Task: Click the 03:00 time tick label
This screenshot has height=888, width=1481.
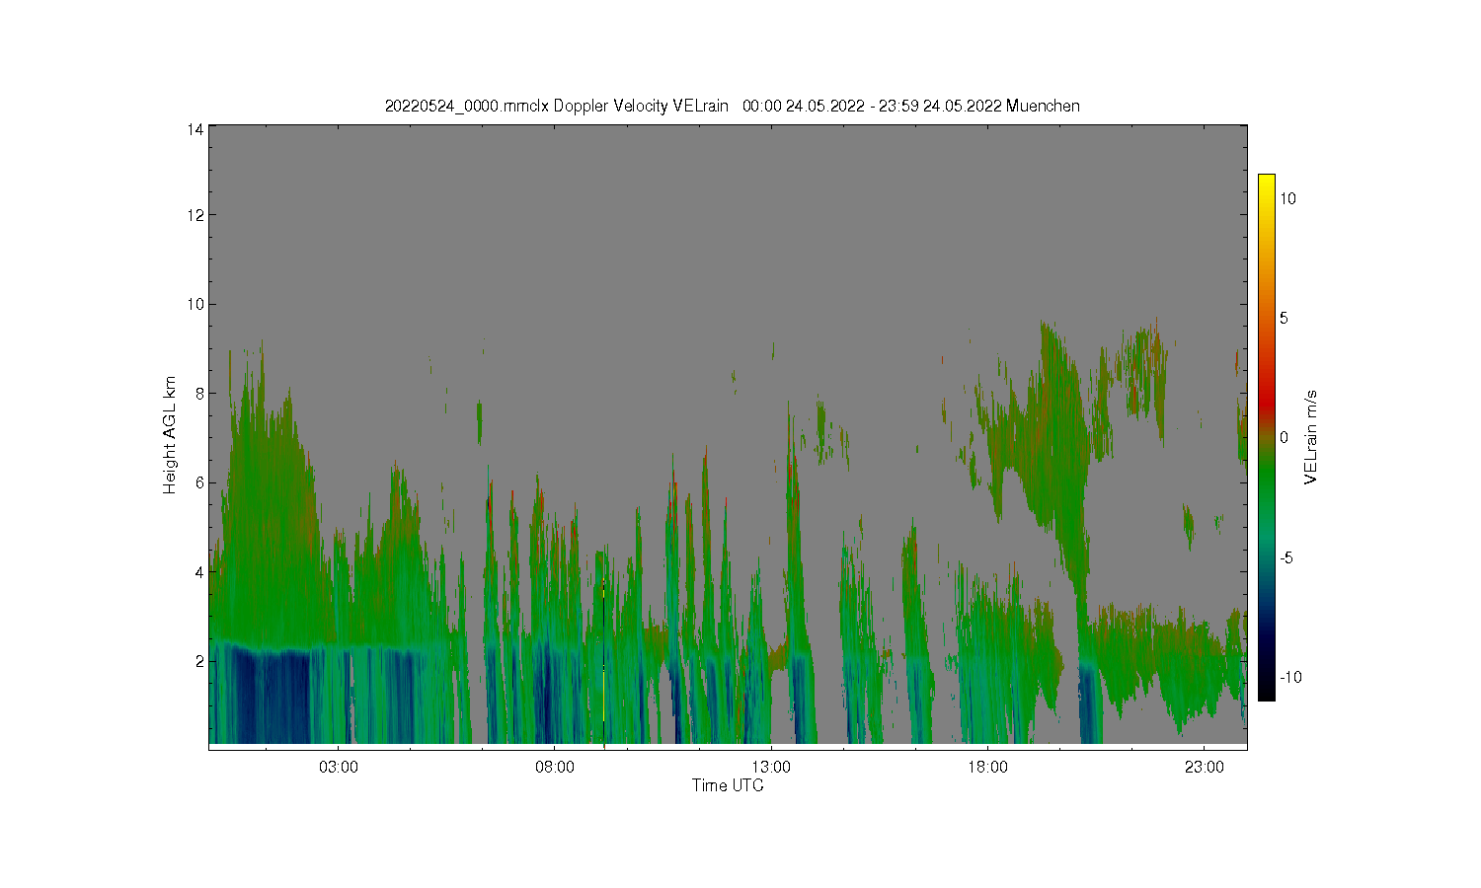Action: 339,768
